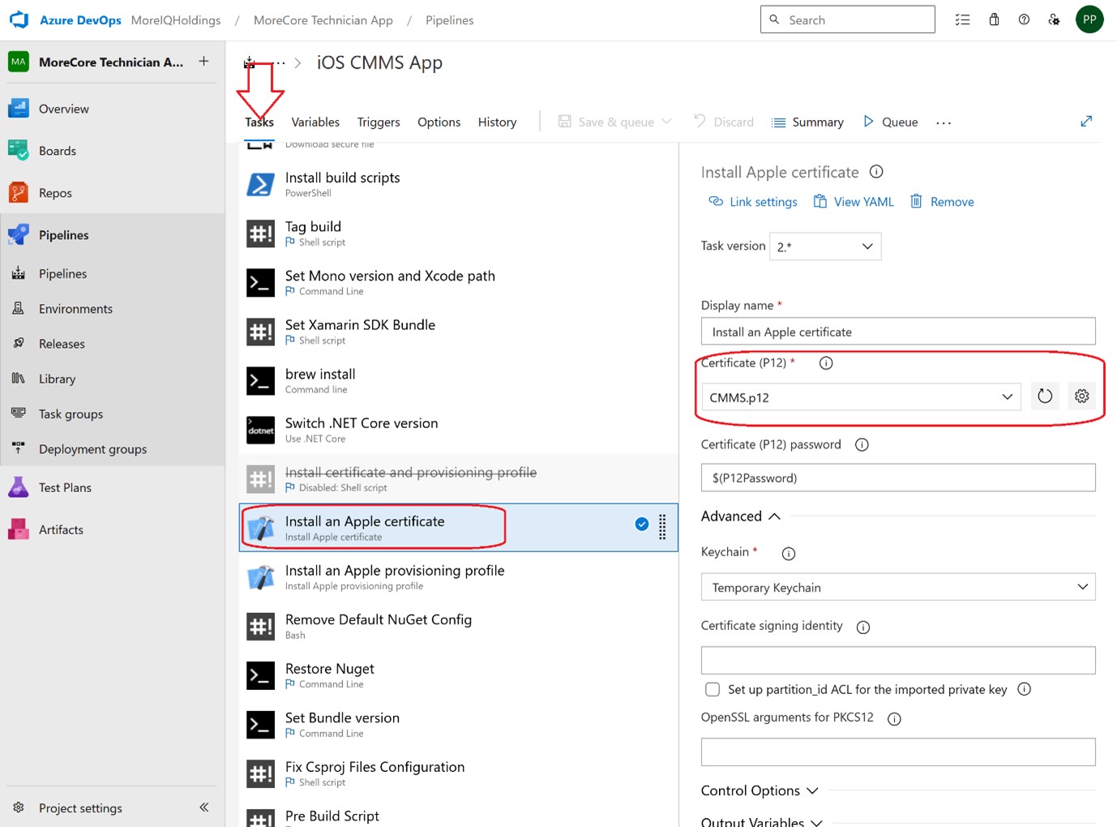Click inside the Display name field
The image size is (1117, 827).
pyautogui.click(x=897, y=331)
